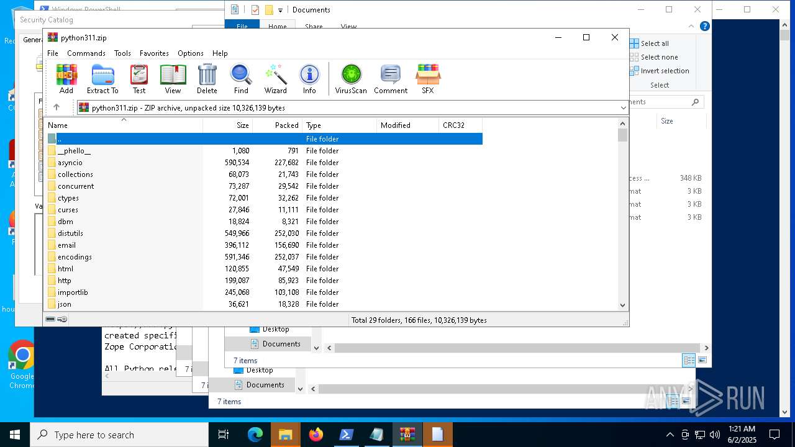This screenshot has height=447, width=795.
Task: Run VirusScan on the archive
Action: [351, 79]
